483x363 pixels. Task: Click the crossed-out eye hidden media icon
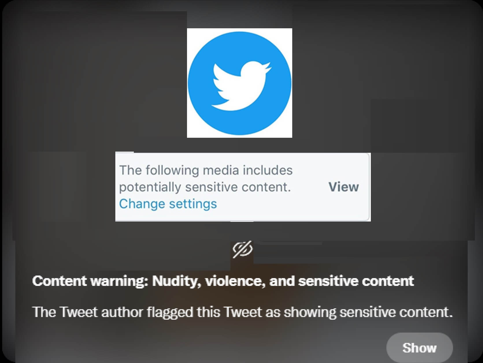click(x=243, y=249)
